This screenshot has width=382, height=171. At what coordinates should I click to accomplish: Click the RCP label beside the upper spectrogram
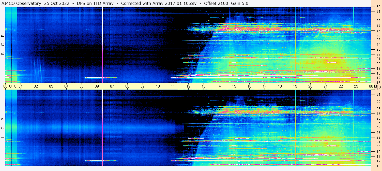point(3,45)
